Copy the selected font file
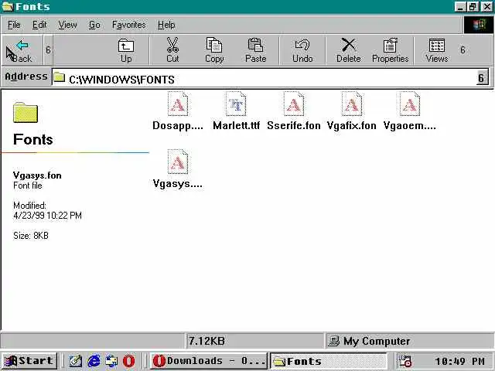 click(214, 50)
